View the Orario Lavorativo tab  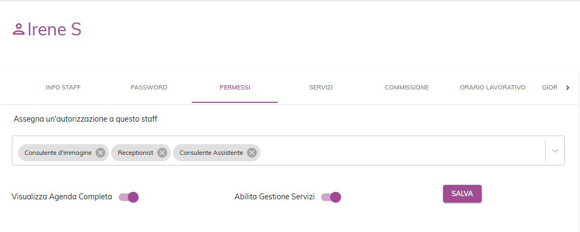click(492, 87)
